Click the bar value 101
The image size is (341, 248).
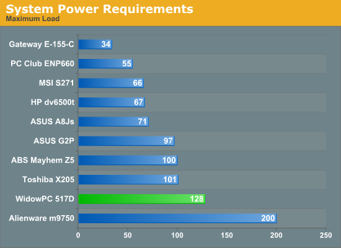[x=170, y=179]
